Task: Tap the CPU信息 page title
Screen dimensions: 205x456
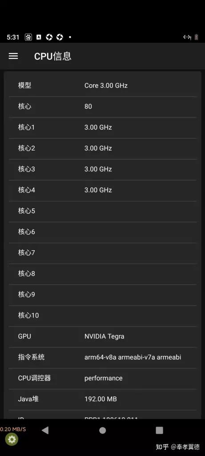Action: click(x=53, y=56)
